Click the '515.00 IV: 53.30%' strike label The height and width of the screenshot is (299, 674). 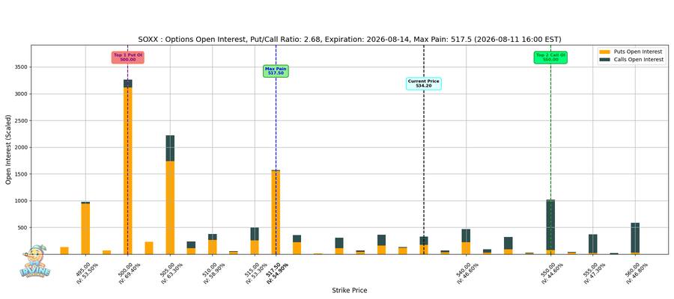pyautogui.click(x=256, y=272)
